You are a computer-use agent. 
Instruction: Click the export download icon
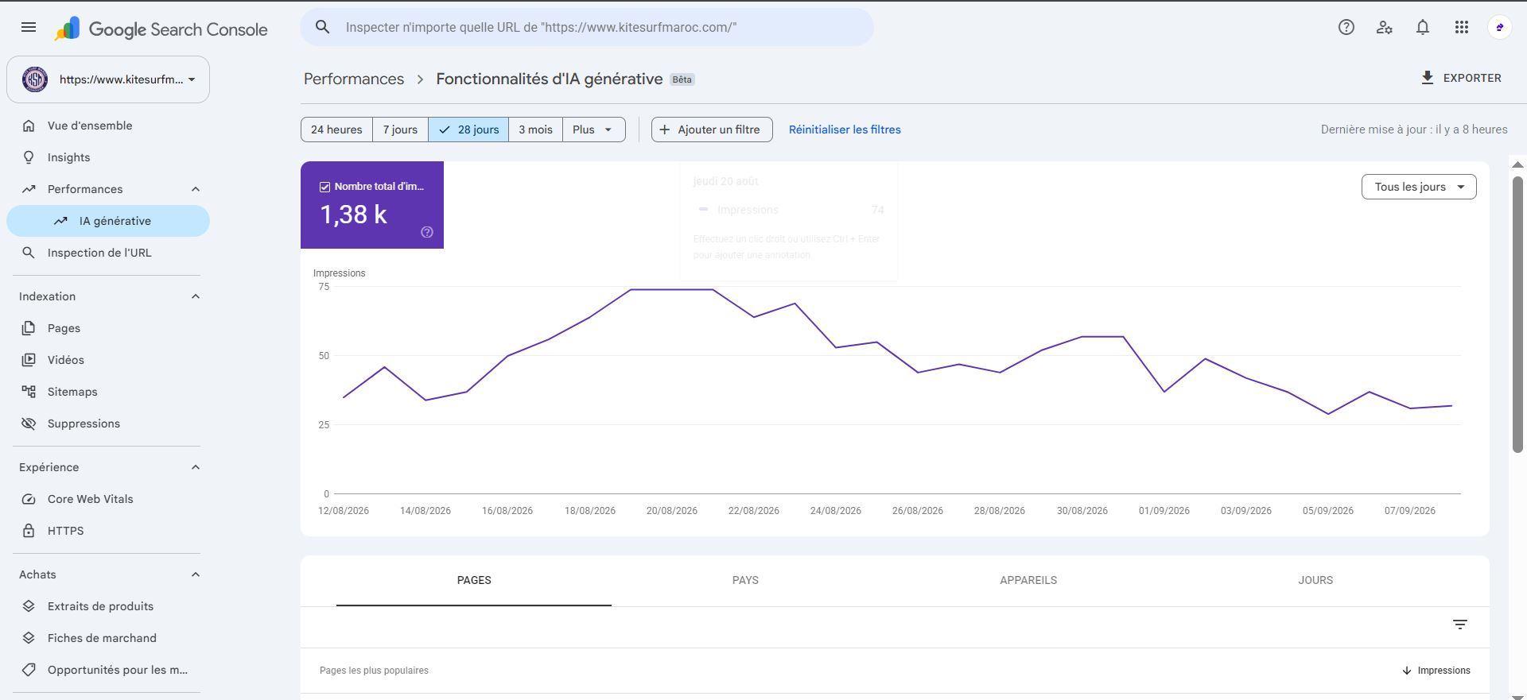[x=1428, y=78]
